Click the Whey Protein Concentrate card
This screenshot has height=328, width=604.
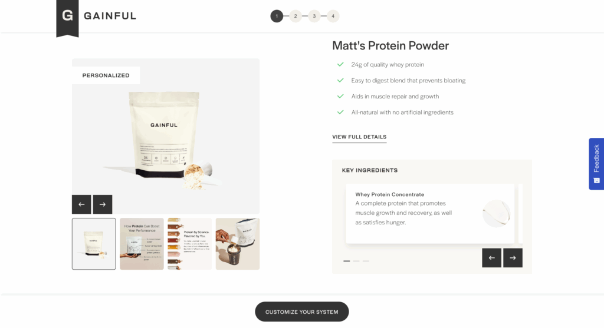pos(430,213)
